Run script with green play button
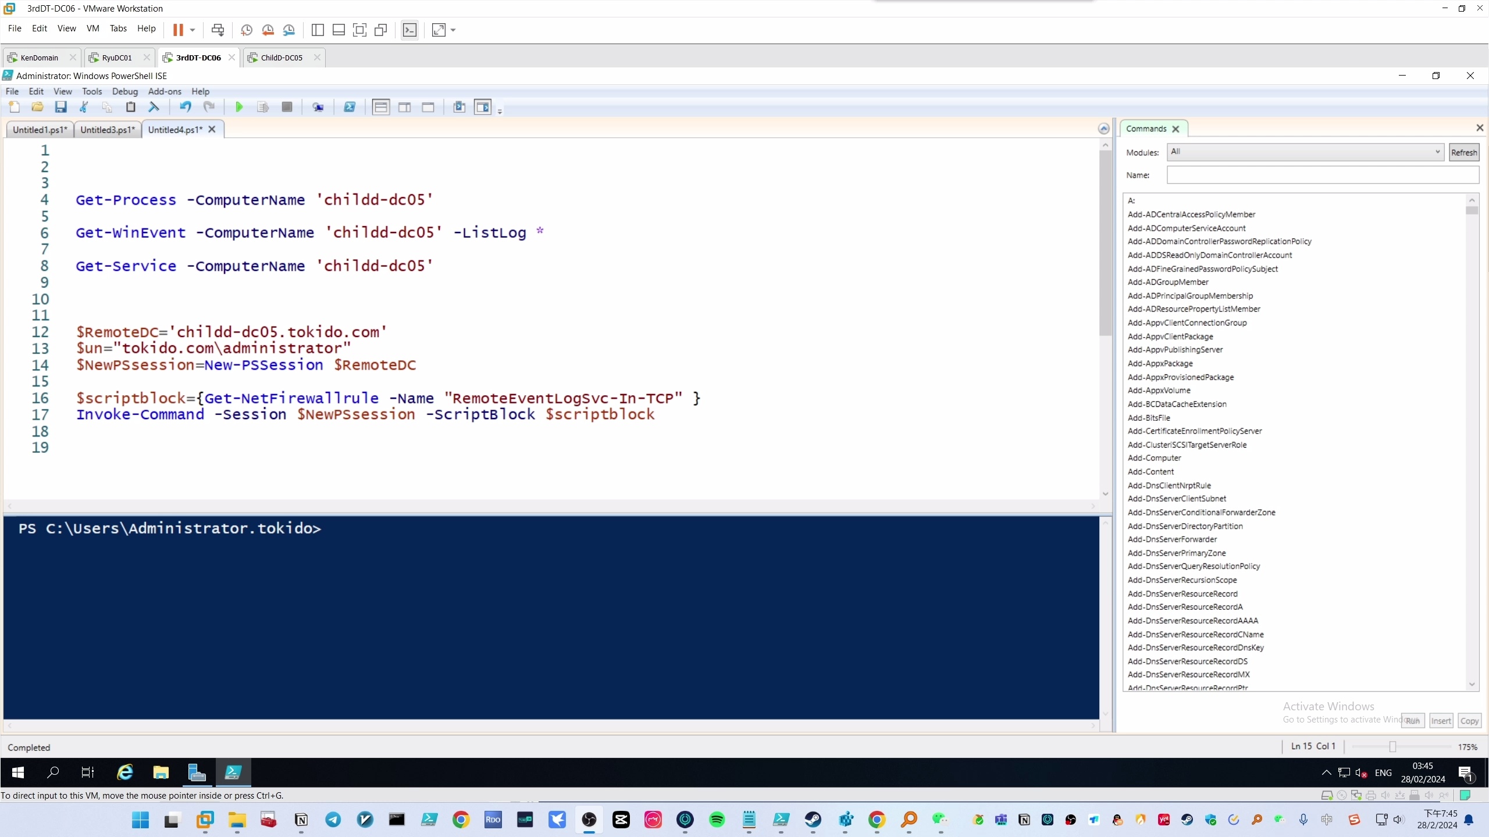The width and height of the screenshot is (1489, 837). [x=238, y=107]
